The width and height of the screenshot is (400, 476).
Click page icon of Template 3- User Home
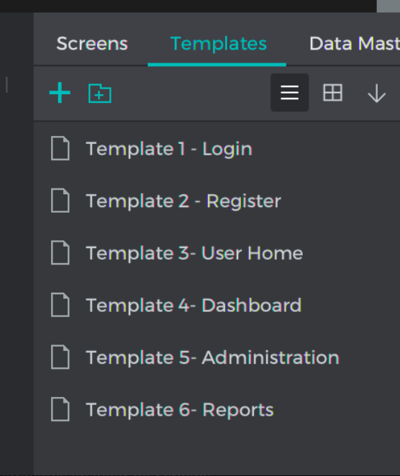[x=60, y=252]
